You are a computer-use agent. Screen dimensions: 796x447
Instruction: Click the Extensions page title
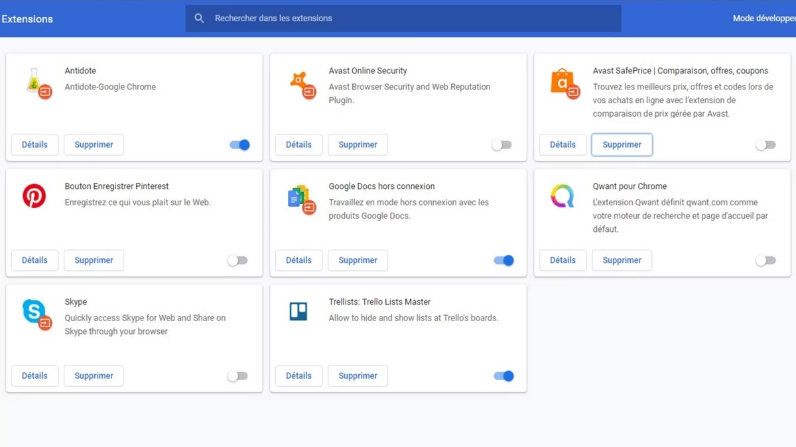click(x=27, y=19)
